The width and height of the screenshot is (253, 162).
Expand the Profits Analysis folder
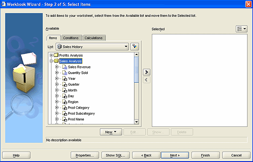(51, 55)
